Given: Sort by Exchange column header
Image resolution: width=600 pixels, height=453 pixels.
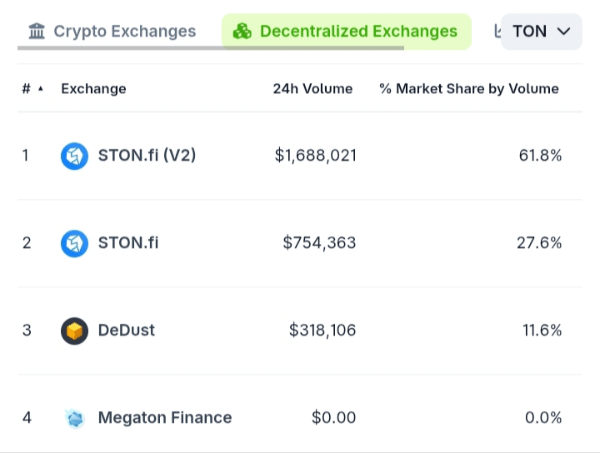Looking at the screenshot, I should coord(93,89).
